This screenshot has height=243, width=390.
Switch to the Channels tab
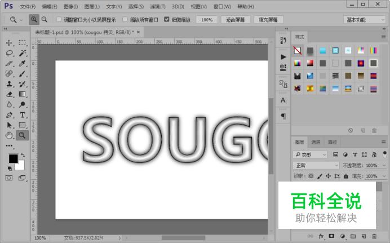coord(316,142)
